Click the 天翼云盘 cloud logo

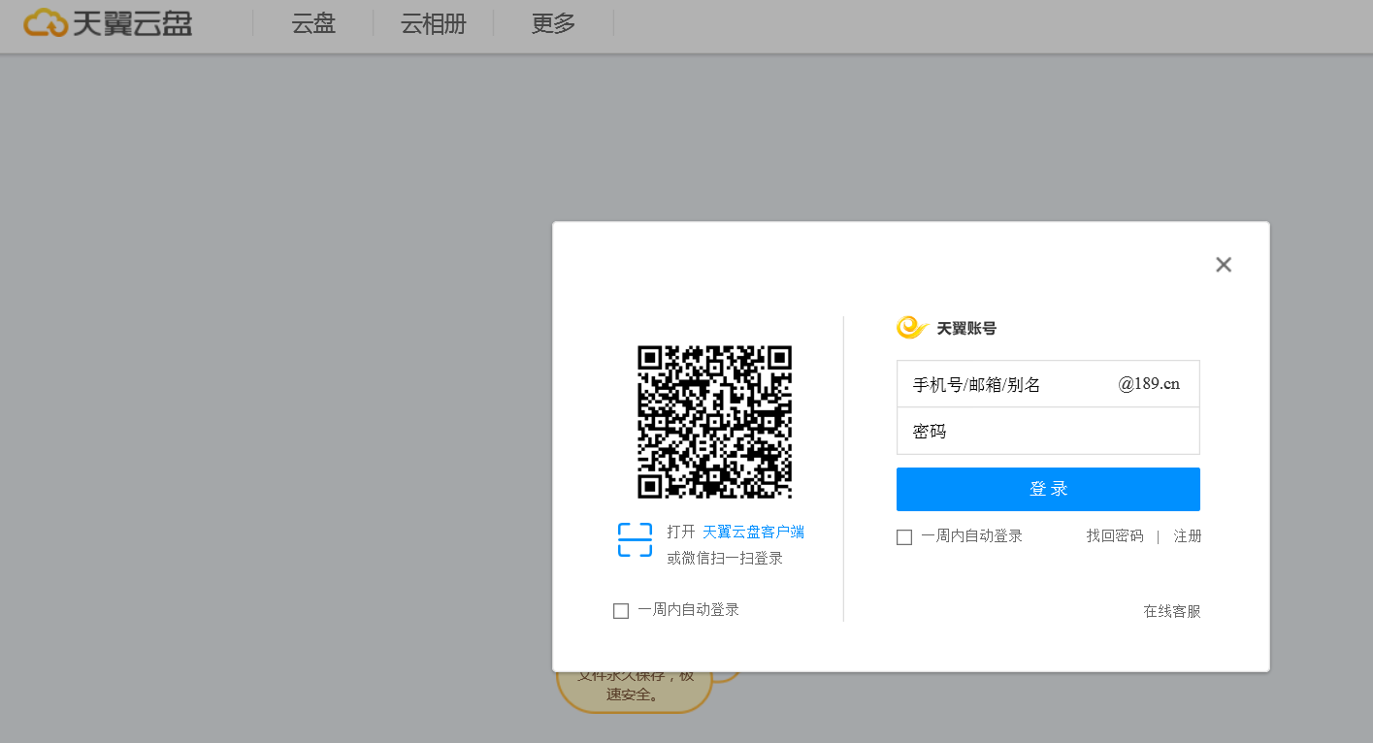coord(109,23)
